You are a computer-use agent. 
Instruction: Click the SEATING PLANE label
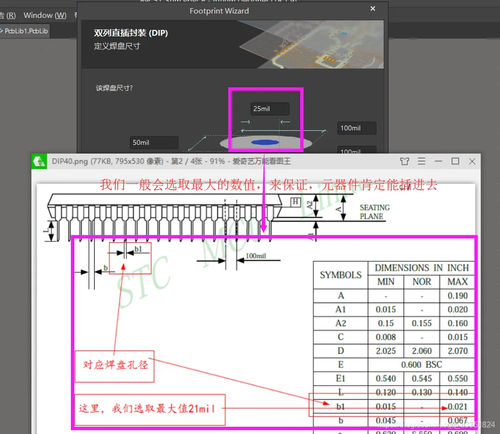click(x=375, y=212)
